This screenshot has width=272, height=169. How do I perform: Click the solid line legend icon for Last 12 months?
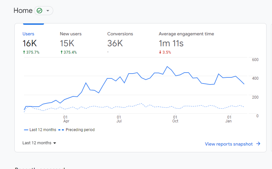click(26, 130)
